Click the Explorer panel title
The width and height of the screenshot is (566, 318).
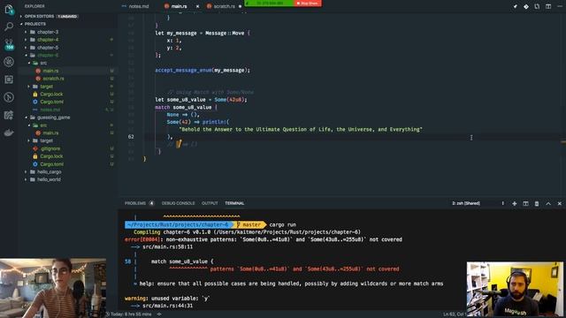(x=34, y=6)
